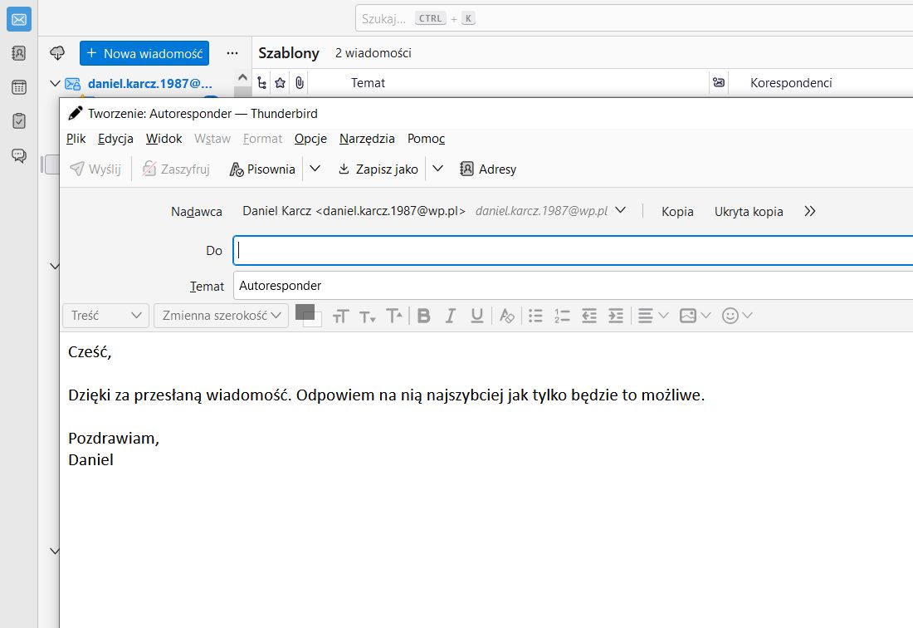Viewport: 913px width, 628px height.
Task: Click the Kopia button to add CC
Action: point(677,211)
